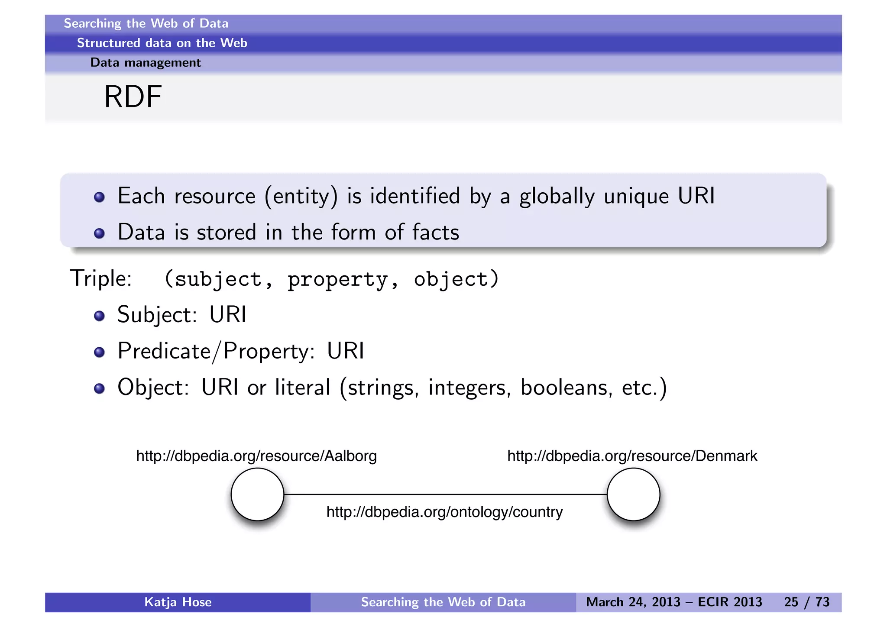The height and width of the screenshot is (627, 887).
Task: Select the text 'Each resource (entity) is identified'
Action: pos(289,196)
